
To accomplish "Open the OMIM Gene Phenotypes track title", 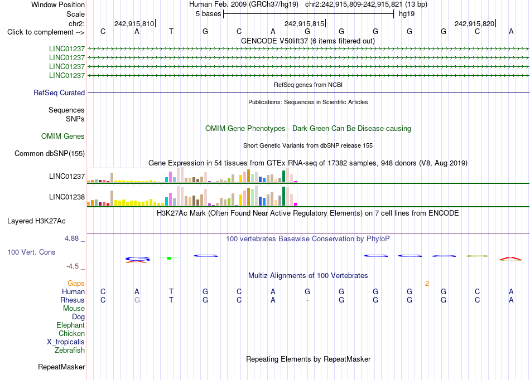I will [x=308, y=129].
